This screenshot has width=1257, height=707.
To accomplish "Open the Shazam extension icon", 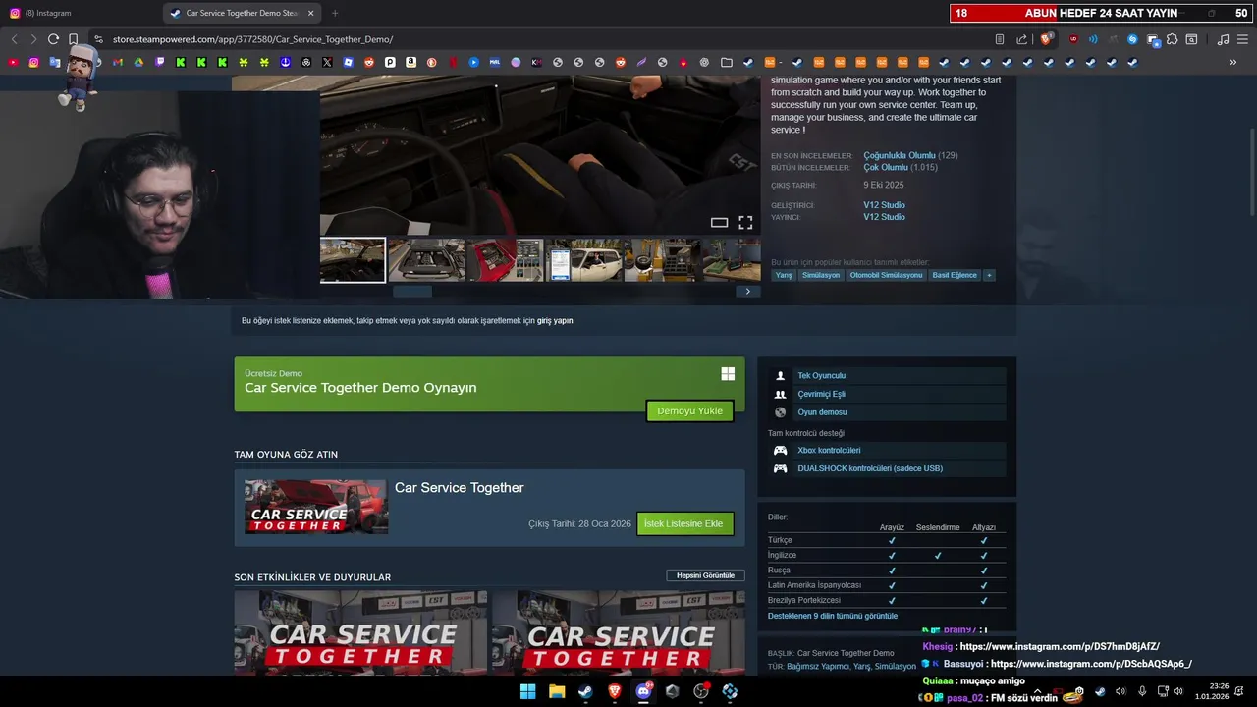I will point(1132,39).
